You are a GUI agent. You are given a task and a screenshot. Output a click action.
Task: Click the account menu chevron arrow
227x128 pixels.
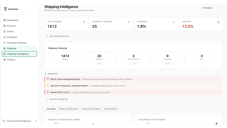(x=36, y=121)
